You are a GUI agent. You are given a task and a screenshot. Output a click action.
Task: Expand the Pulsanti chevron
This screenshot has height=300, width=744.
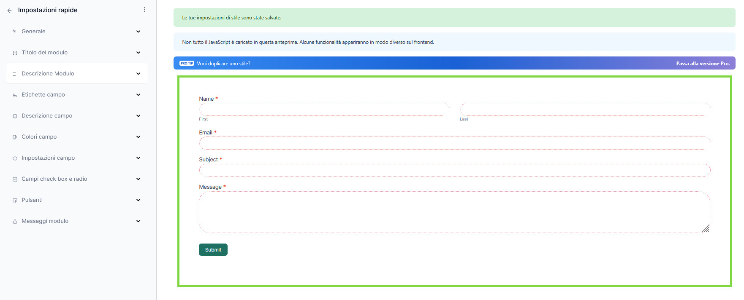pyautogui.click(x=138, y=200)
